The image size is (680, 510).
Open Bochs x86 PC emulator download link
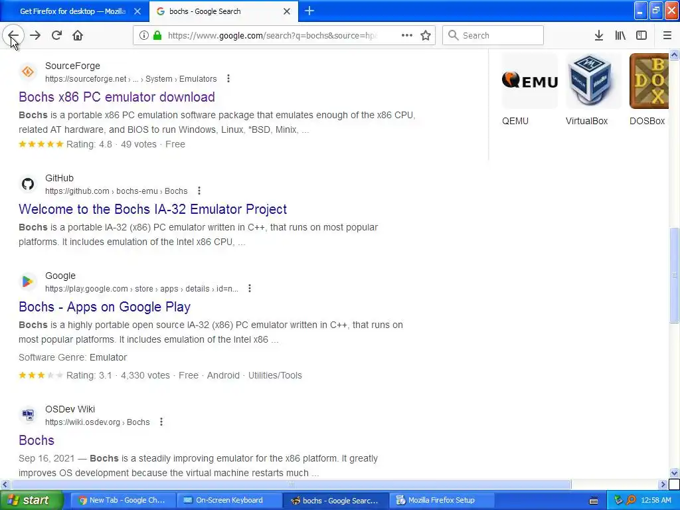(117, 97)
